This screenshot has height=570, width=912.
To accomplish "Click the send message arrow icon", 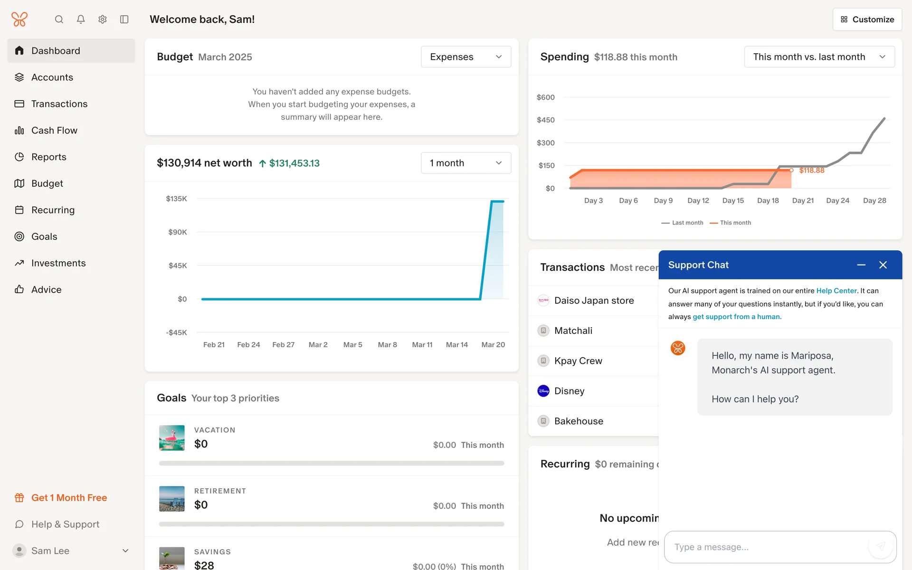I will click(880, 547).
